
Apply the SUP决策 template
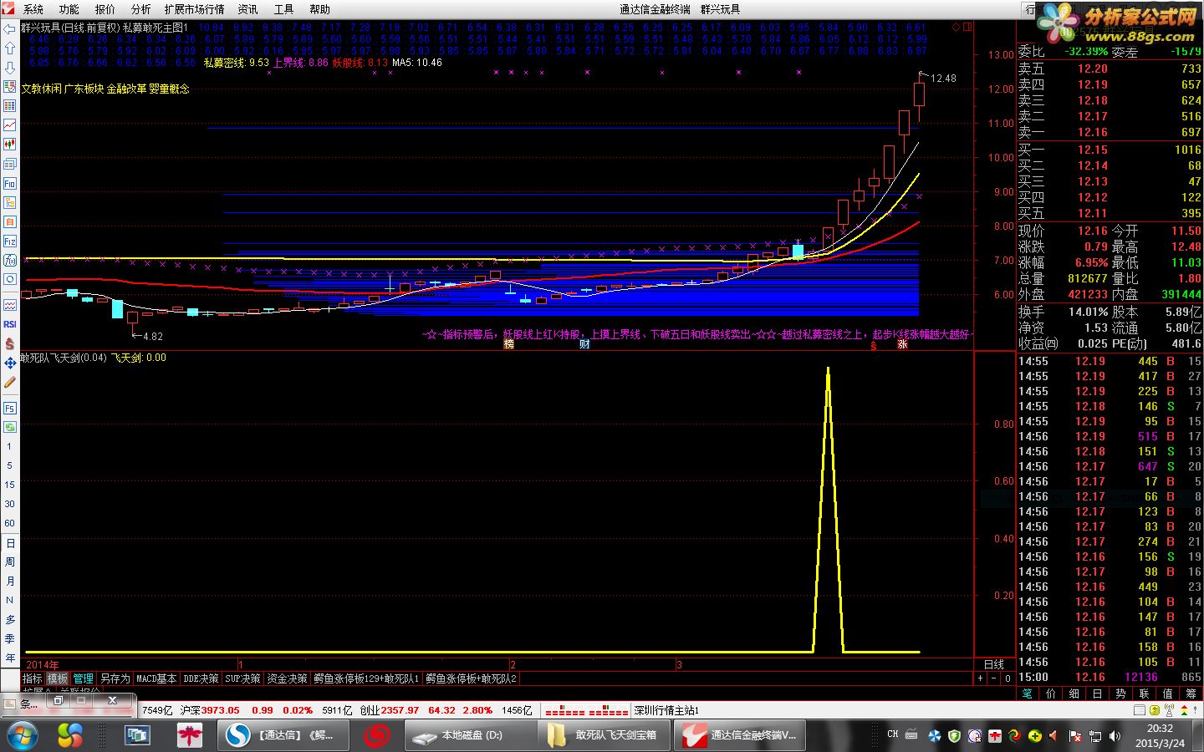click(243, 678)
